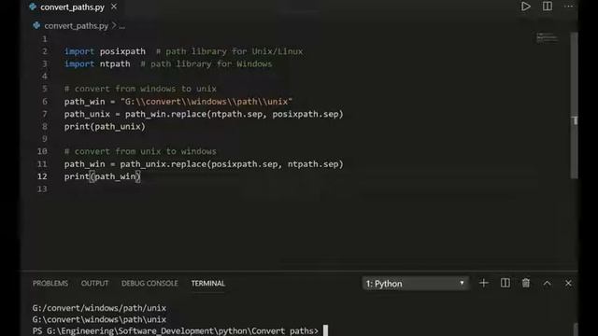Click the terminal PS prompt line
598x336 pixels.
coord(176,330)
